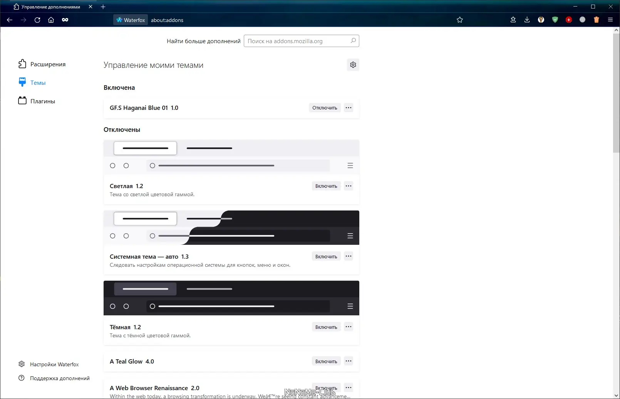Viewport: 620px width, 399px height.
Task: Click the Тема со светлой цветовой гаммой description
Action: pos(152,195)
